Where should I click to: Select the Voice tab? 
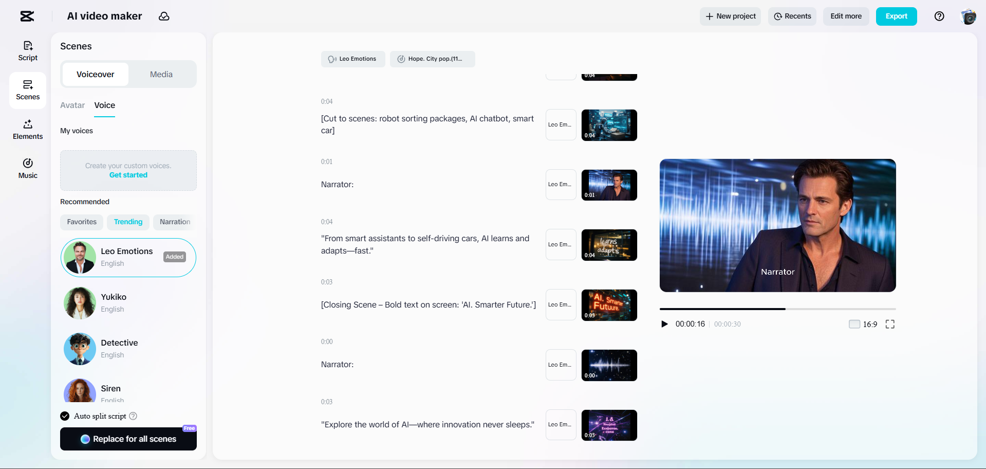coord(105,105)
